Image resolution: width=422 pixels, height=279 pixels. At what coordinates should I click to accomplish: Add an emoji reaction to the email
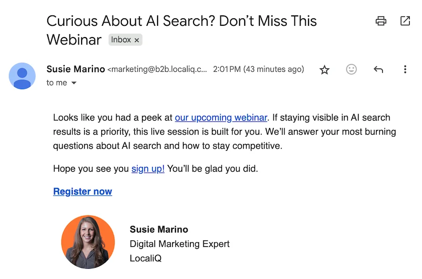pyautogui.click(x=351, y=69)
